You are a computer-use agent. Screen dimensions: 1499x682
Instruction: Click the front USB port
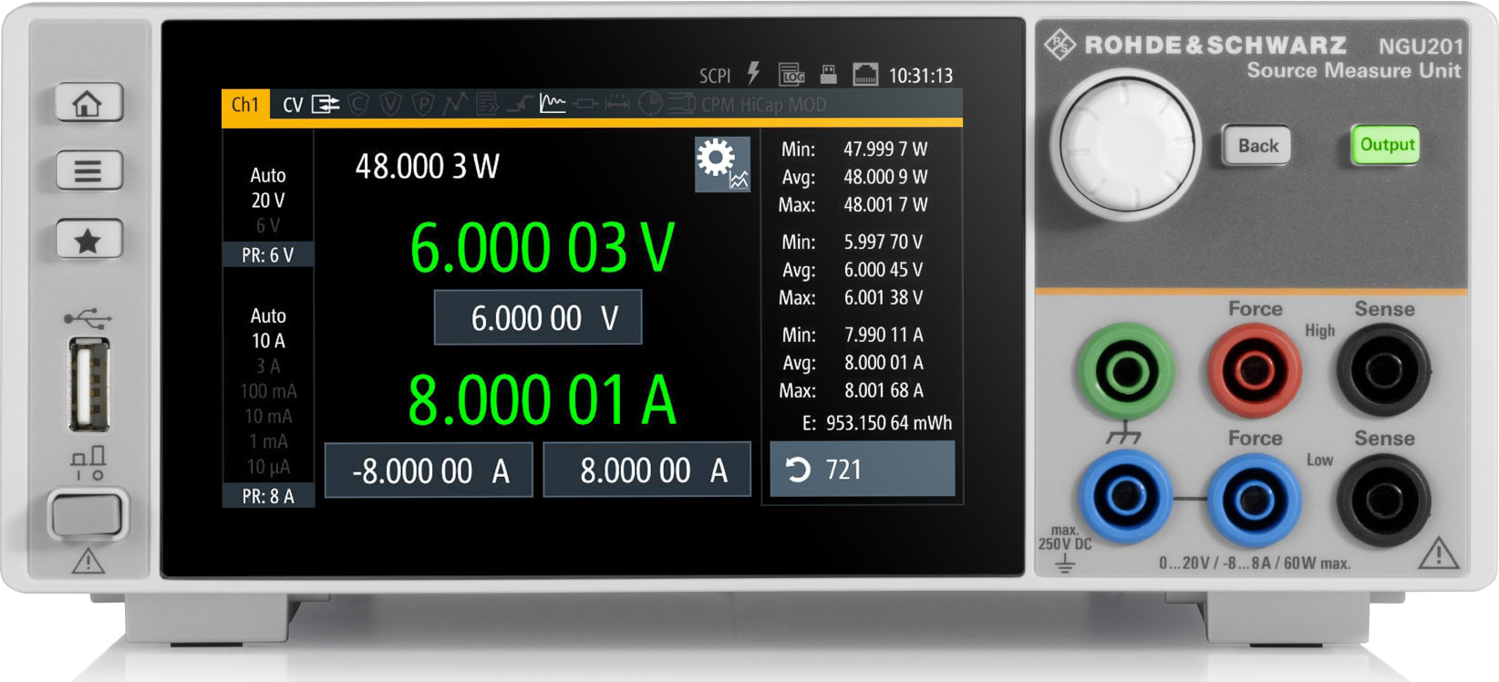point(89,384)
